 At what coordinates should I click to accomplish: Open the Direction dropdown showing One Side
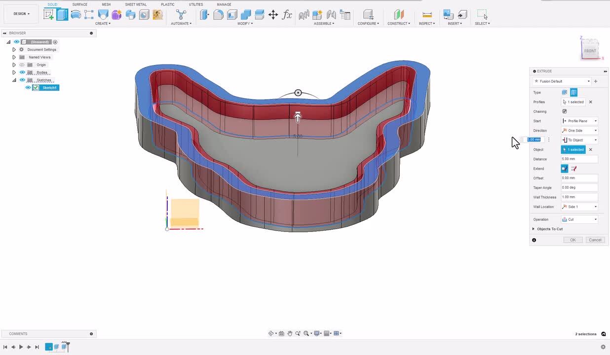tap(579, 131)
